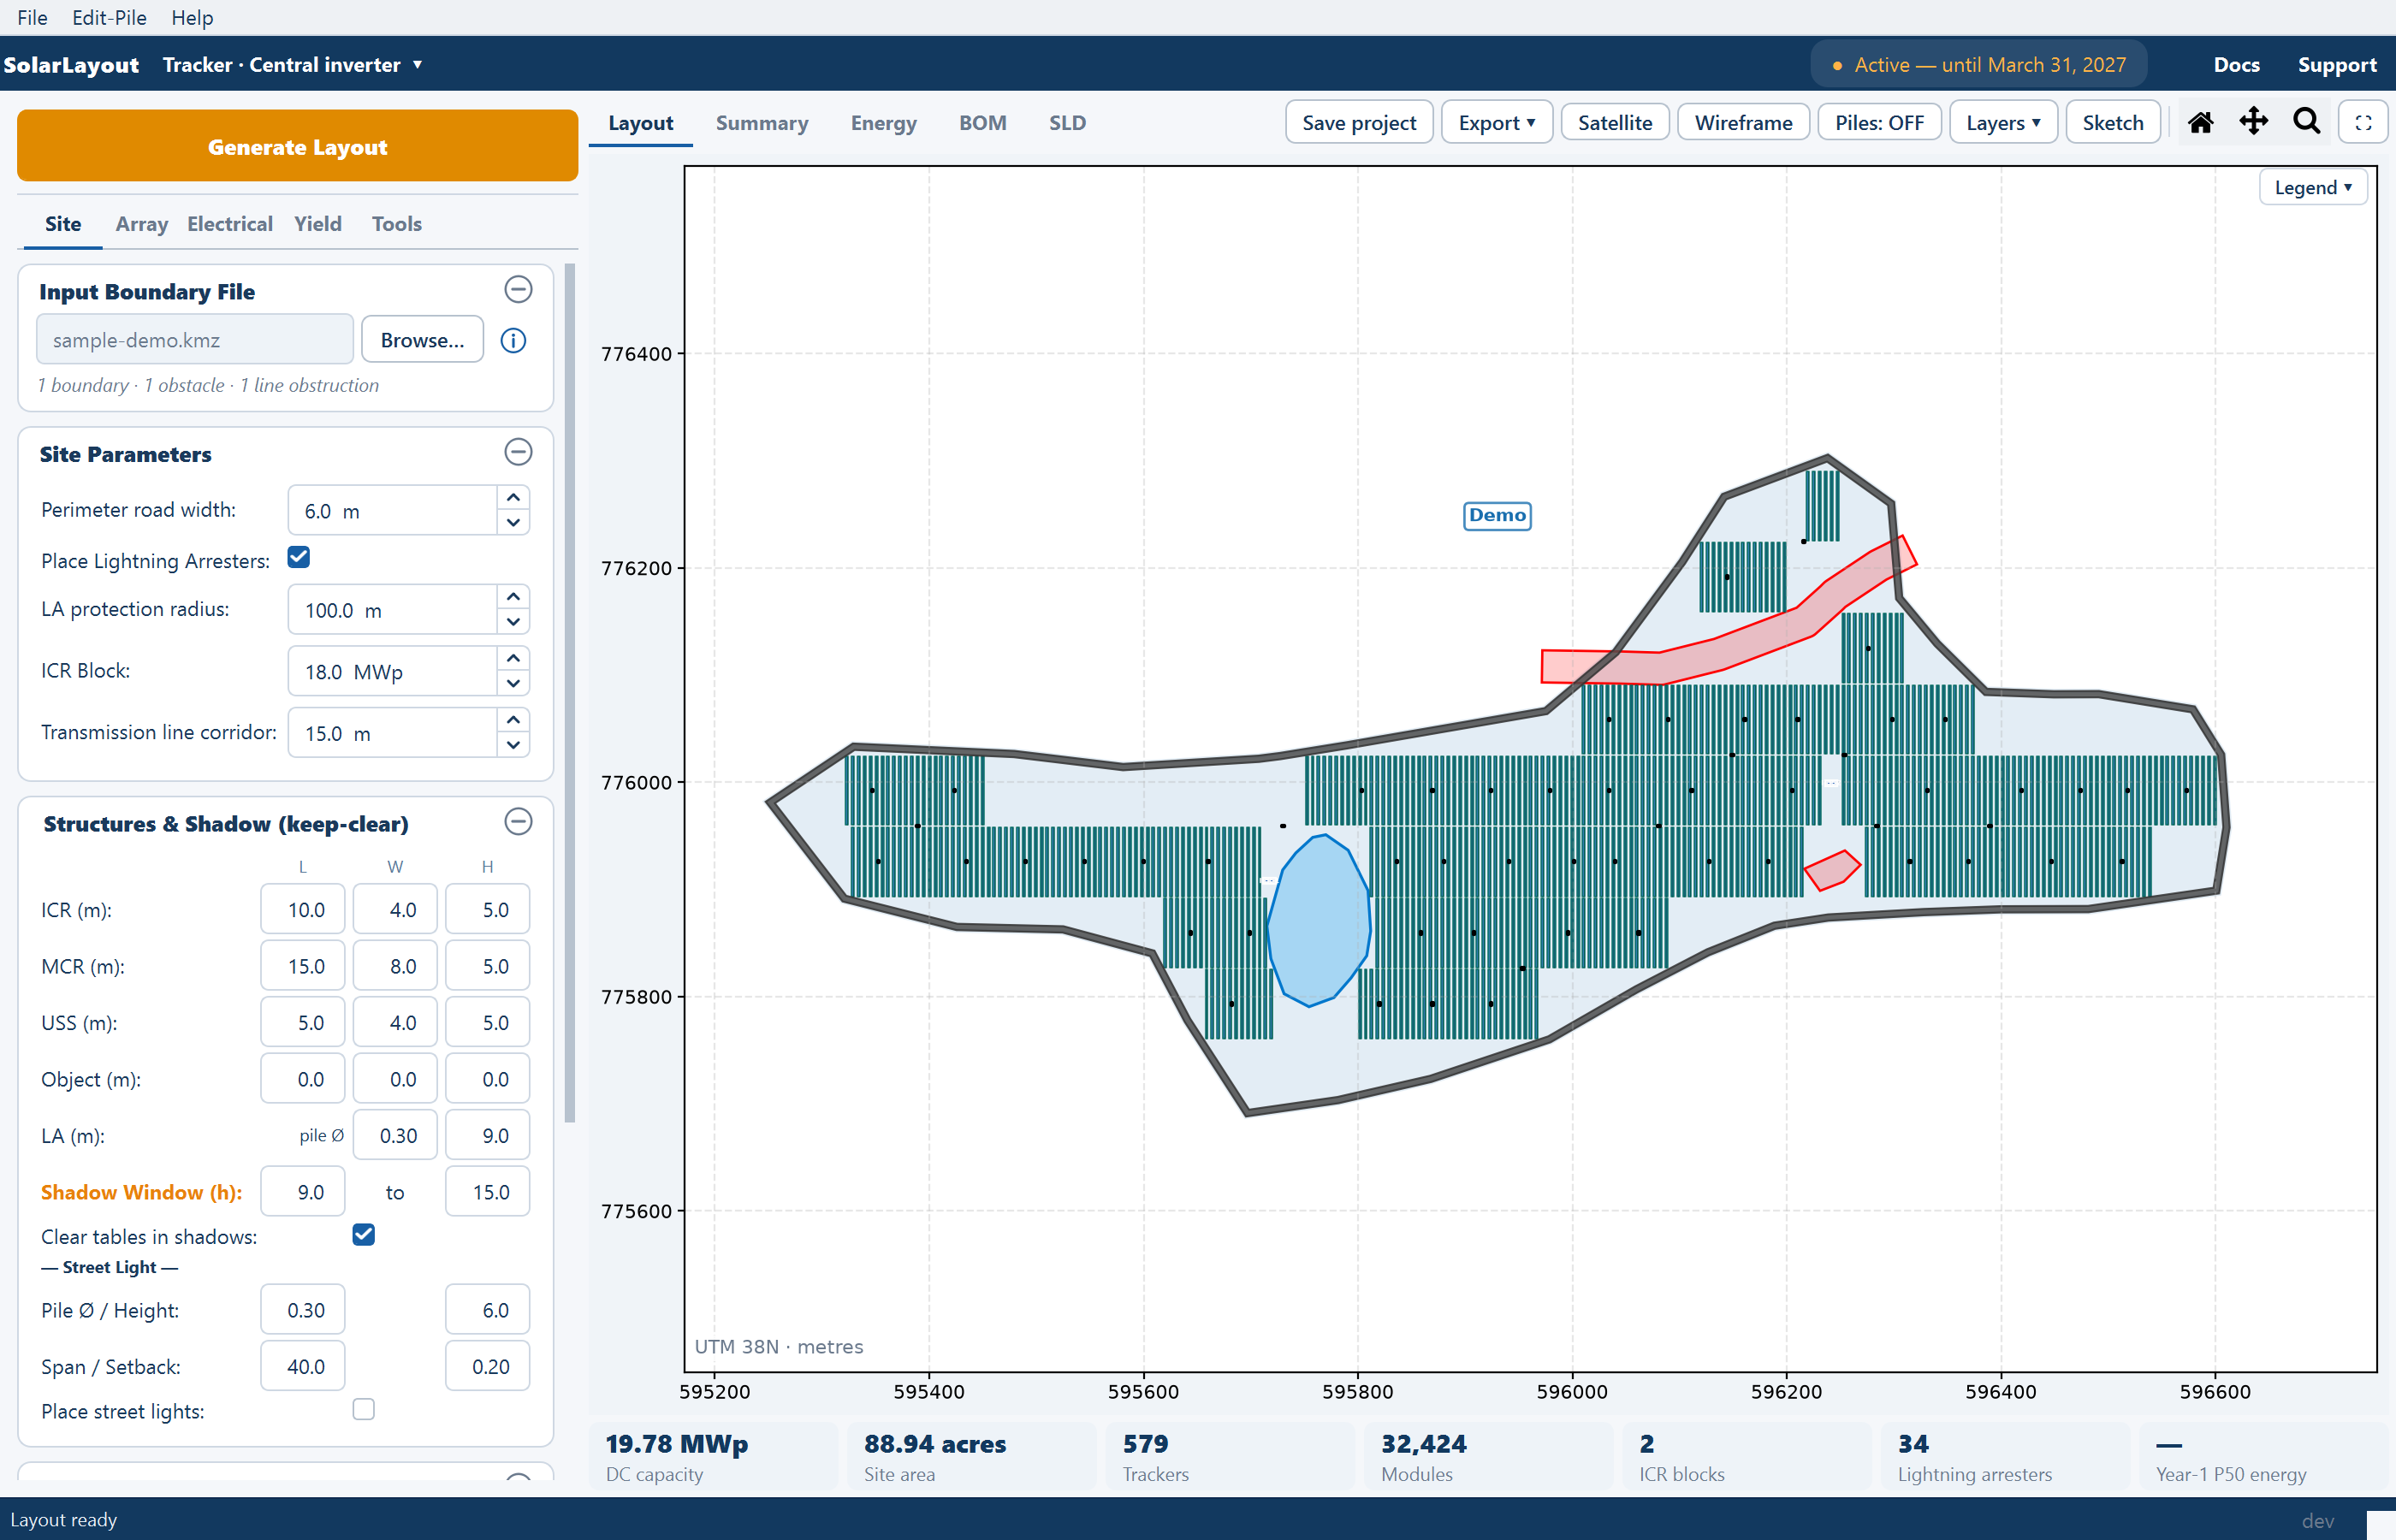Collapse the Input Boundary File section

click(x=518, y=290)
